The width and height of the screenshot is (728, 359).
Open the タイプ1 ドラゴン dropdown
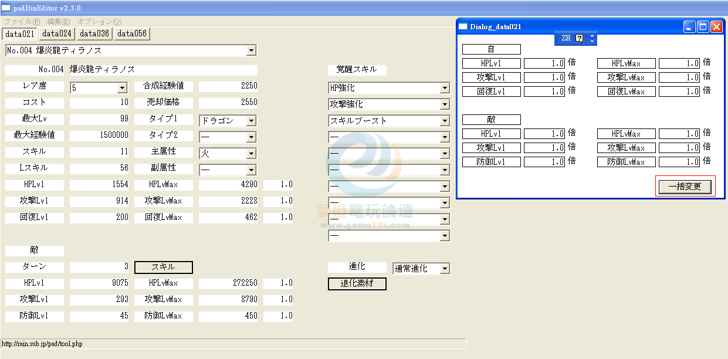[251, 121]
